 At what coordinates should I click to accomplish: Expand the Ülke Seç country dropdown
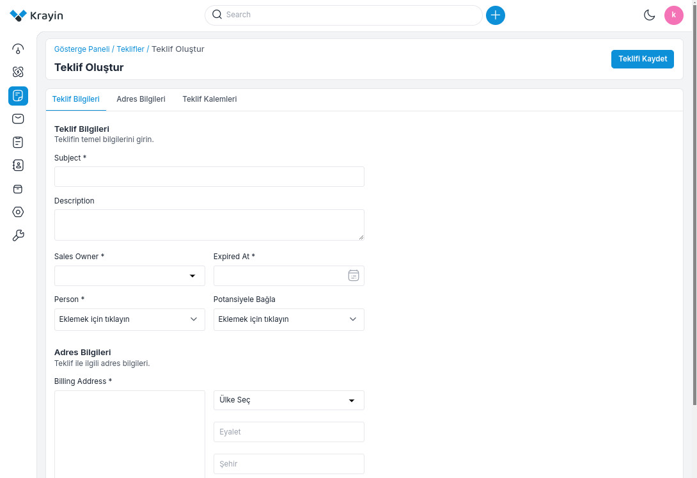click(288, 401)
